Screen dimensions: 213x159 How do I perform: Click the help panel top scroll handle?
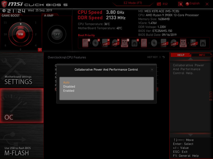pyautogui.click(x=191, y=59)
